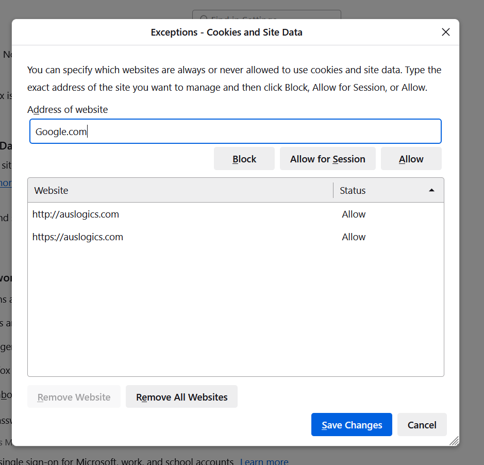Click Allow for Session button
Screen dimensions: 484x465
(327, 159)
